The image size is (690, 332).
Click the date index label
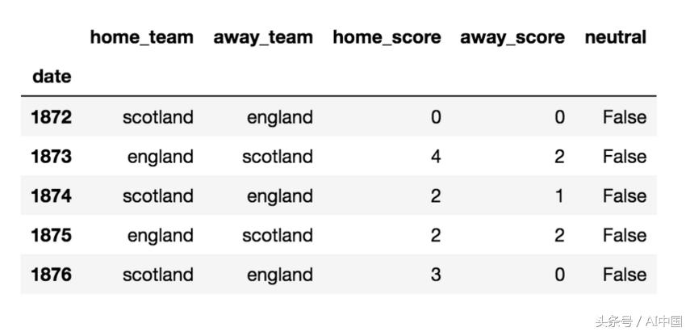pos(51,77)
